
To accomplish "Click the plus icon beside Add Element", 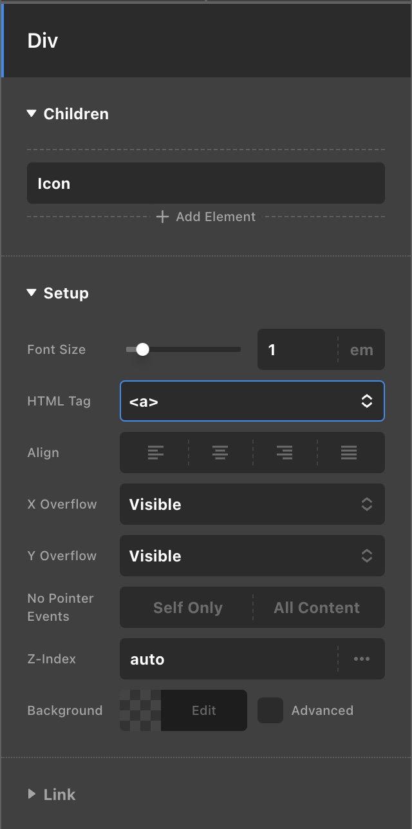I will (x=163, y=217).
